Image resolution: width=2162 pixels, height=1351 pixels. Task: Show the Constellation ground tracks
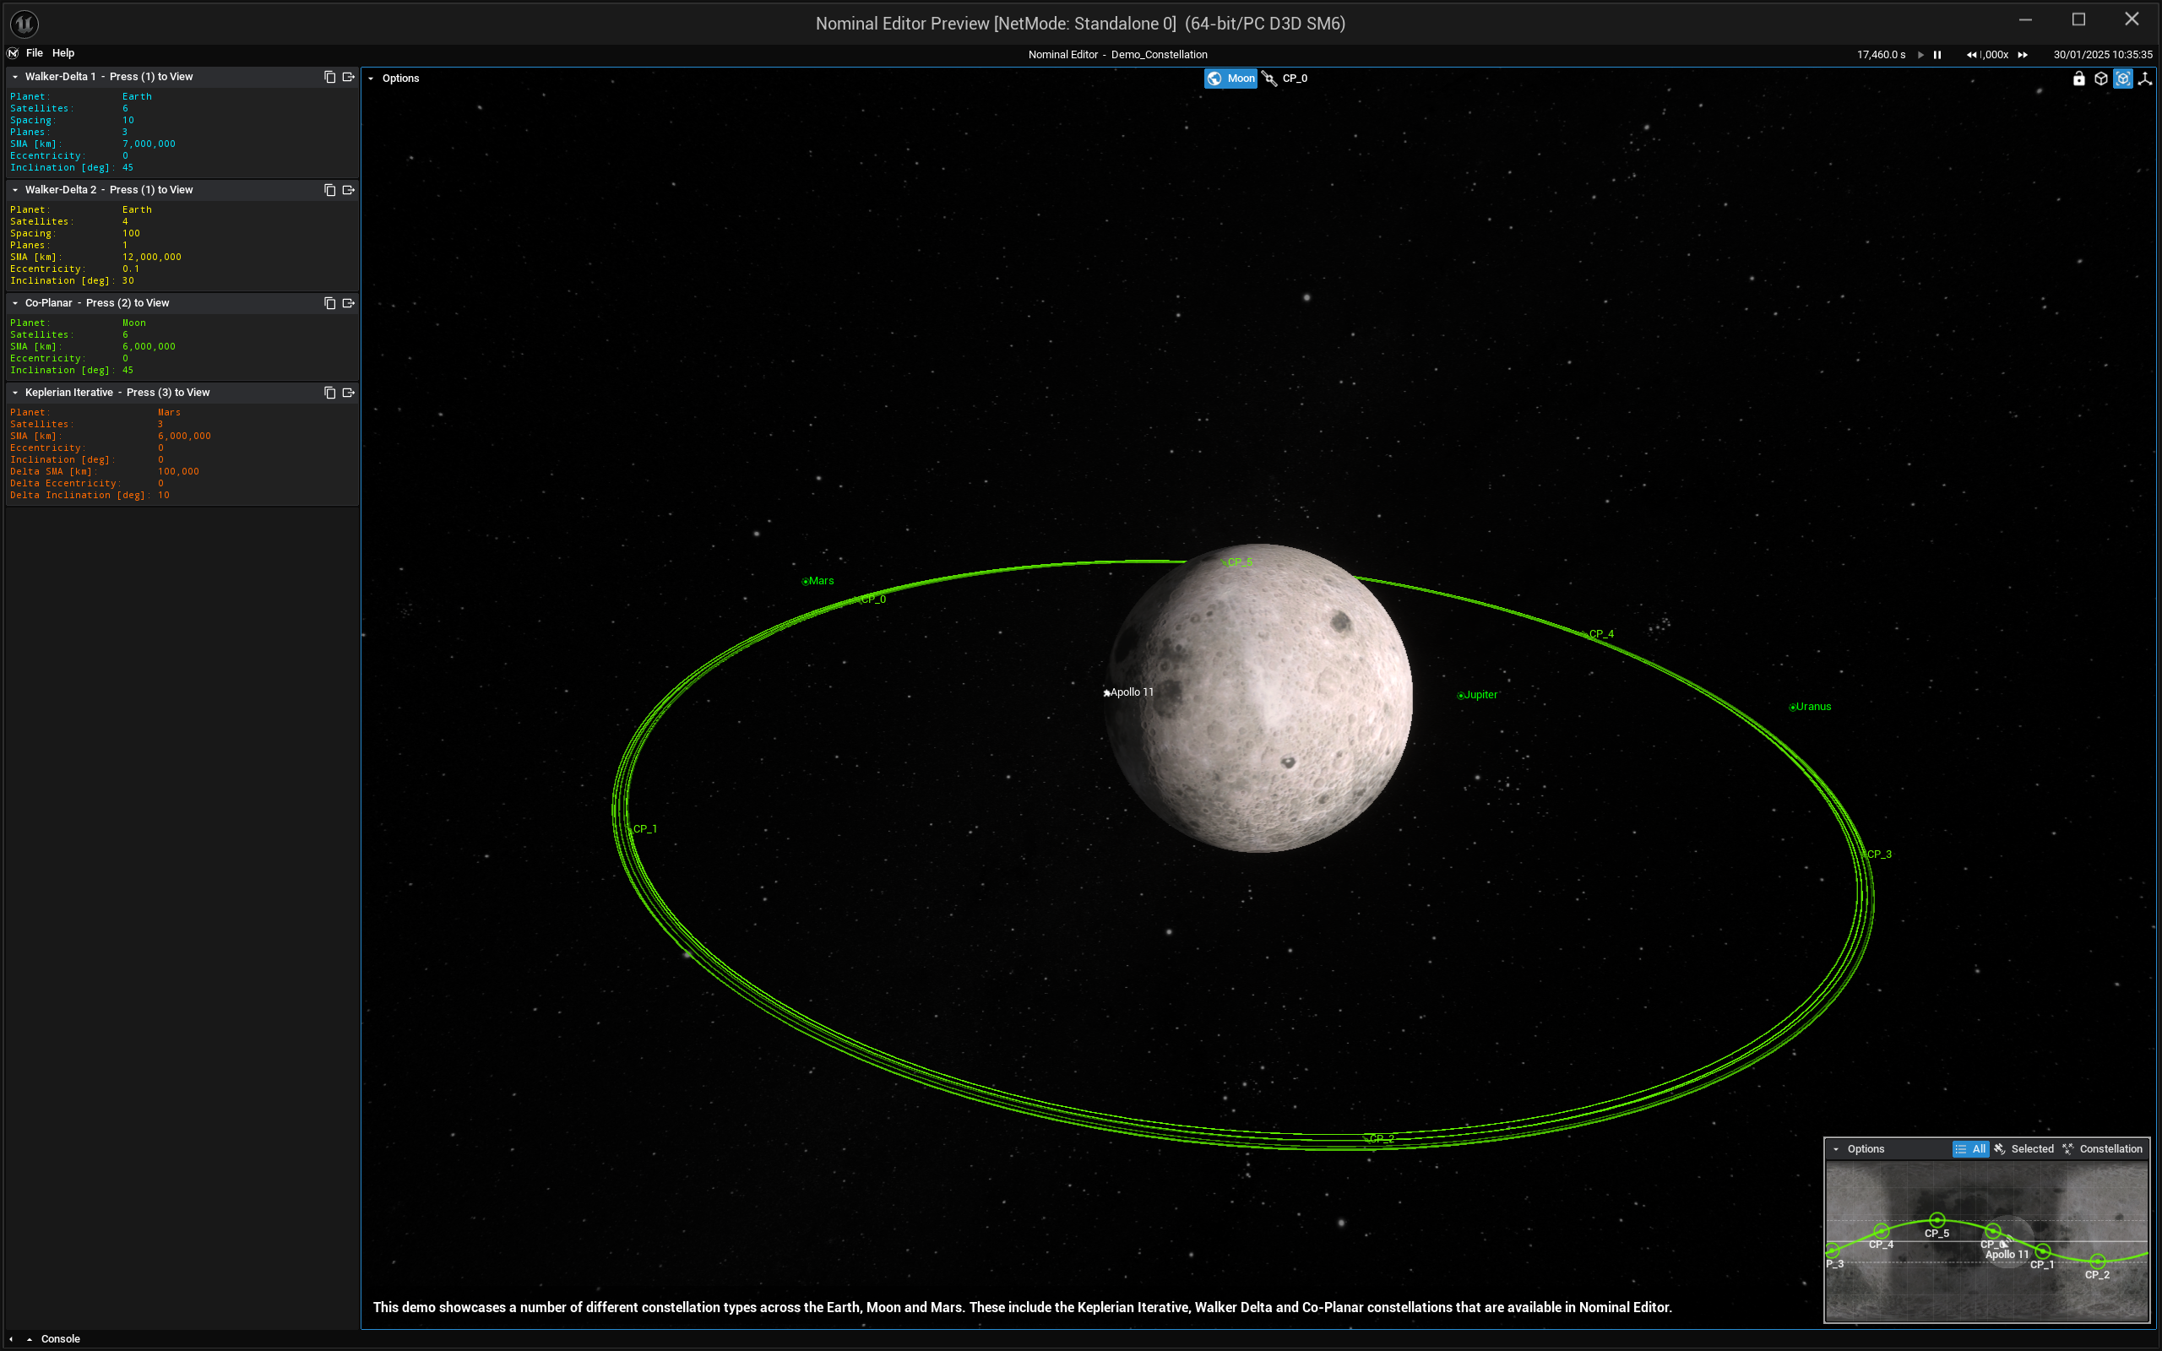click(2101, 1149)
